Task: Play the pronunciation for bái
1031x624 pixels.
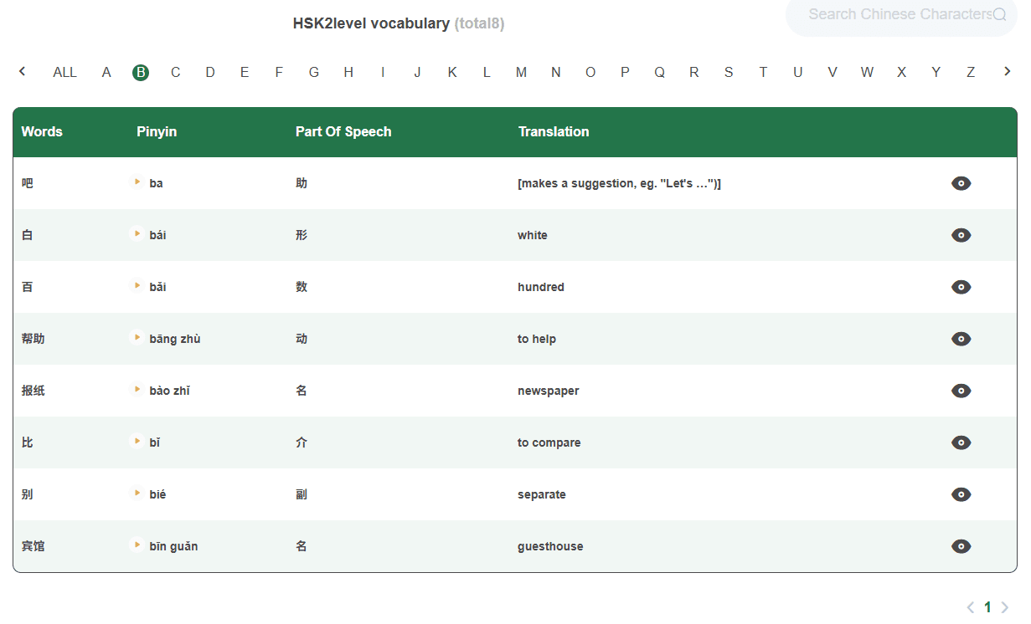Action: [137, 234]
